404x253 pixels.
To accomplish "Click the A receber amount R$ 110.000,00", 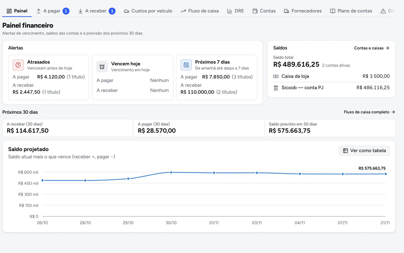I will point(197,92).
